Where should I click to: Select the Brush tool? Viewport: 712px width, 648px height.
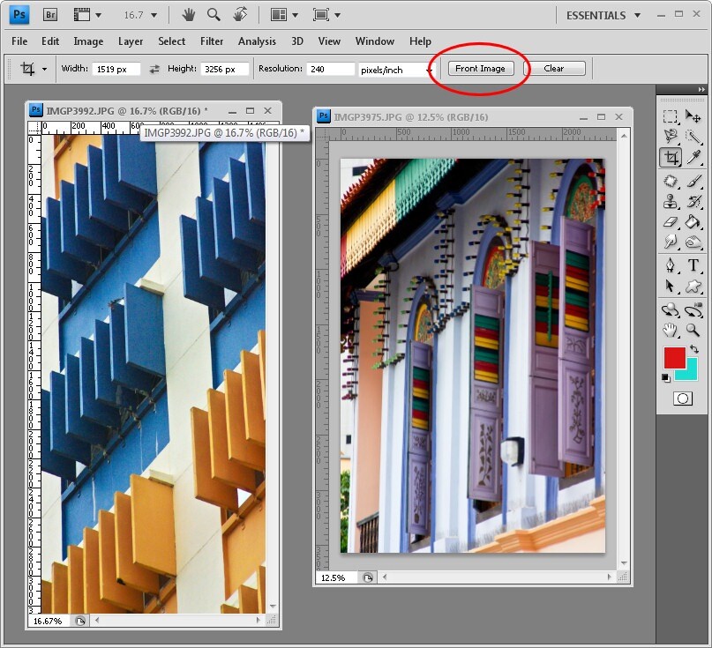(x=692, y=179)
